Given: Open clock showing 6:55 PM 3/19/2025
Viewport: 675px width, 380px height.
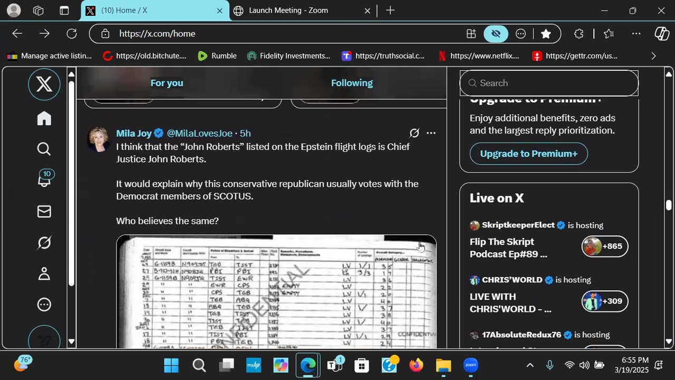Looking at the screenshot, I should [632, 365].
